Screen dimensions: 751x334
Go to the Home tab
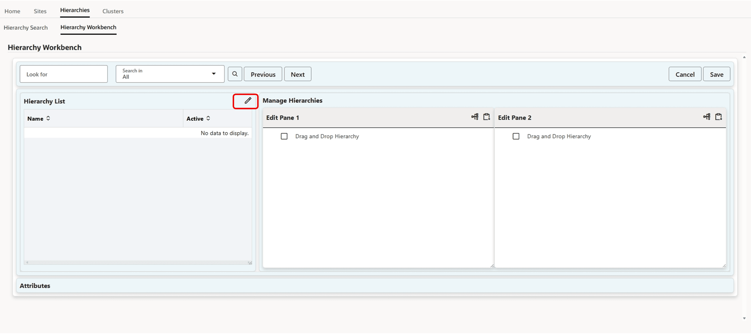click(13, 11)
